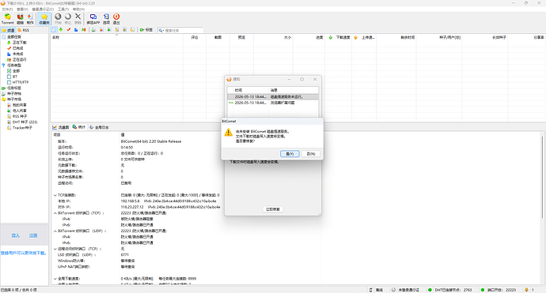Click the 登录用户可以更快地下载 link
The height and width of the screenshot is (293, 546).
pyautogui.click(x=23, y=253)
